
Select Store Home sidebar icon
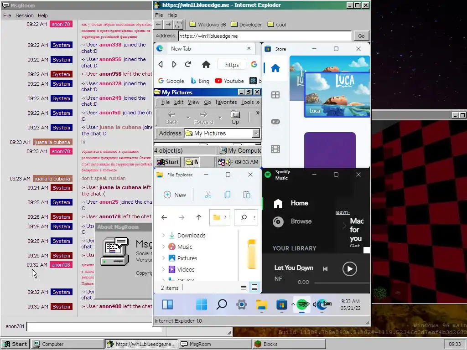click(x=275, y=68)
